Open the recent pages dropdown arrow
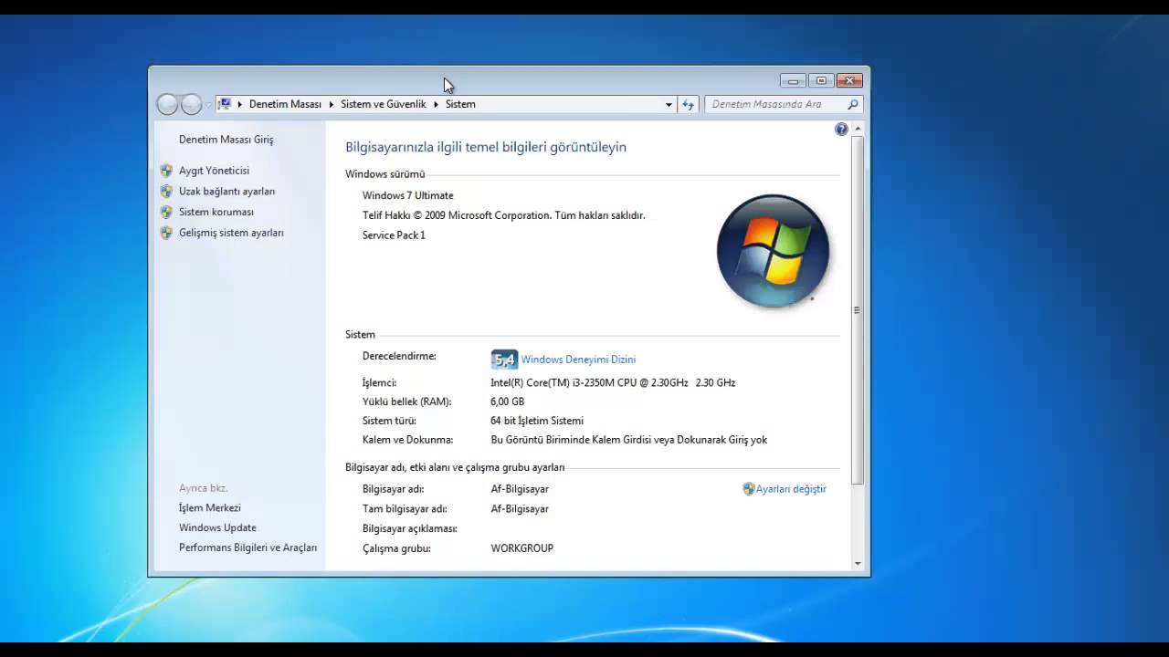This screenshot has height=657, width=1169. (208, 105)
